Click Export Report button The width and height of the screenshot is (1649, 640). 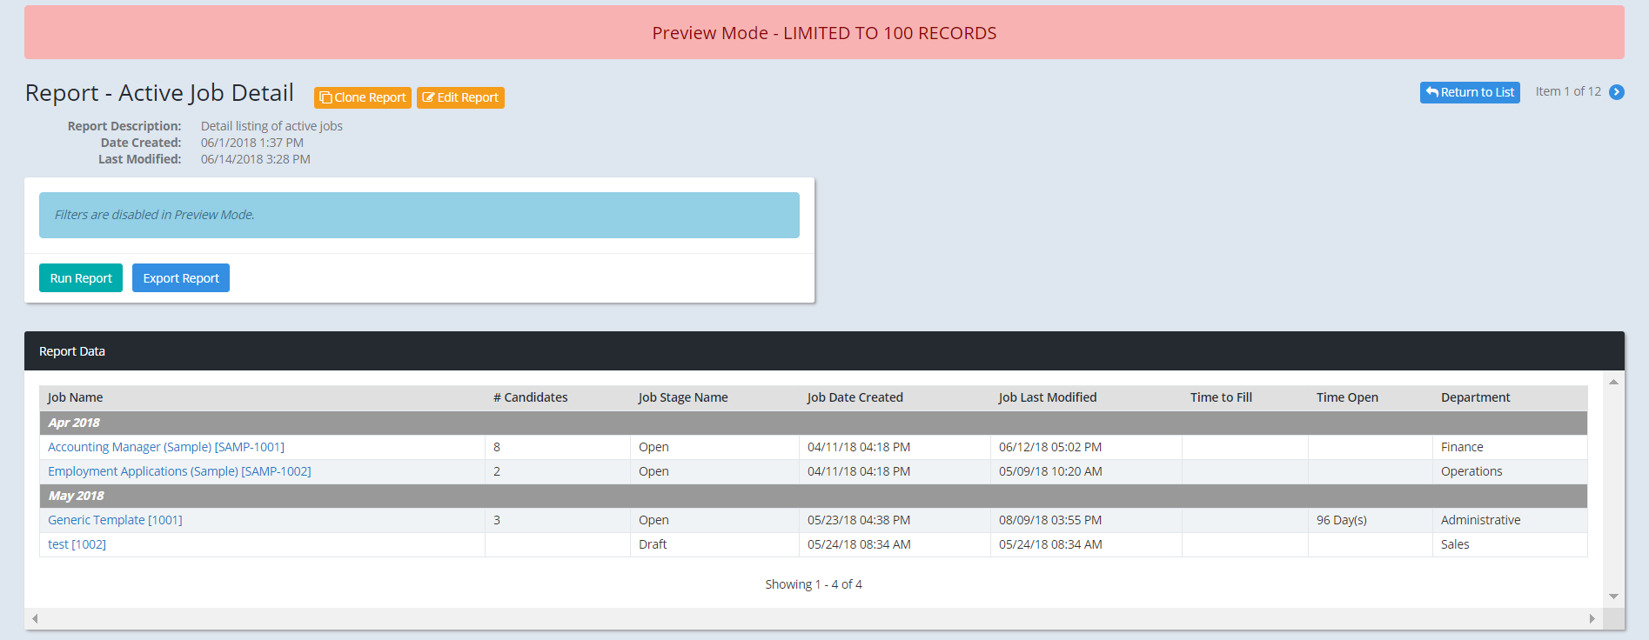[181, 278]
